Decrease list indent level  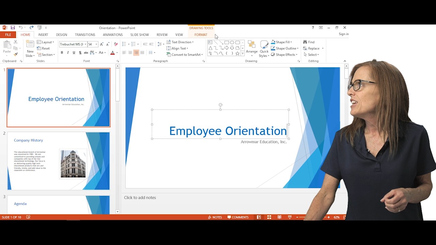(x=145, y=44)
